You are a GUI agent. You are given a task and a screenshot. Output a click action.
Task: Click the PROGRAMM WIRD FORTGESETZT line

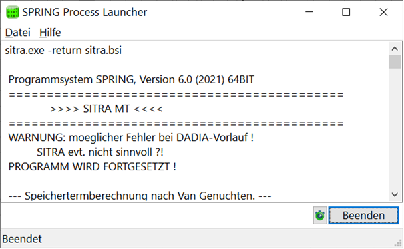(92, 167)
